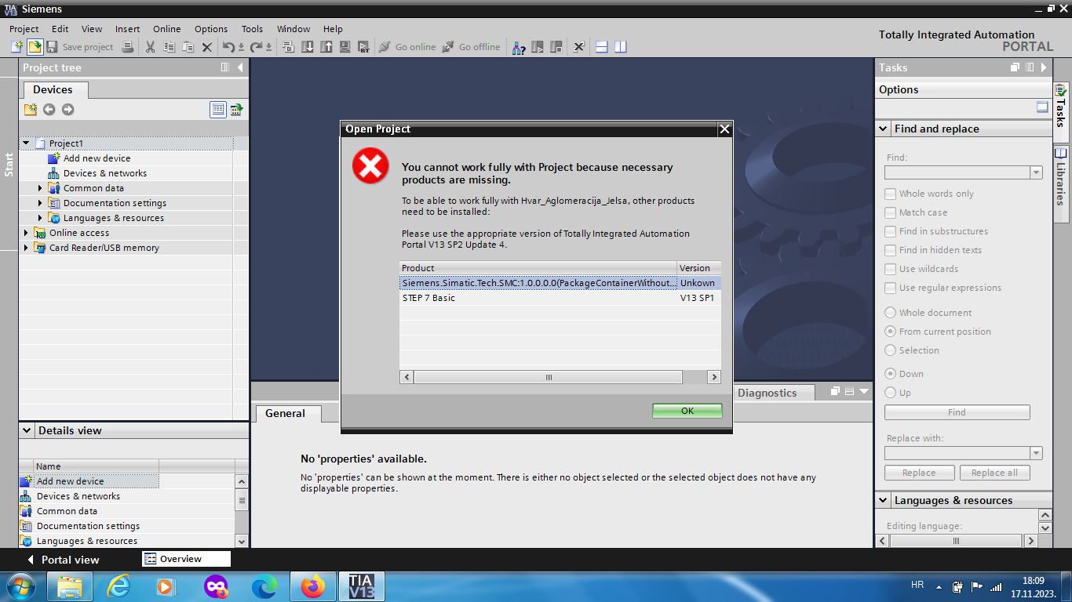Click the Copy toolbar icon
Image resolution: width=1072 pixels, height=602 pixels.
(x=169, y=47)
